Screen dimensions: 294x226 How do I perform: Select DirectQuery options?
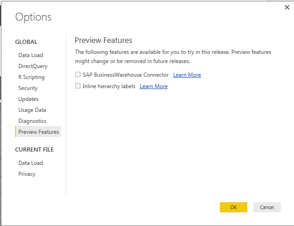33,66
